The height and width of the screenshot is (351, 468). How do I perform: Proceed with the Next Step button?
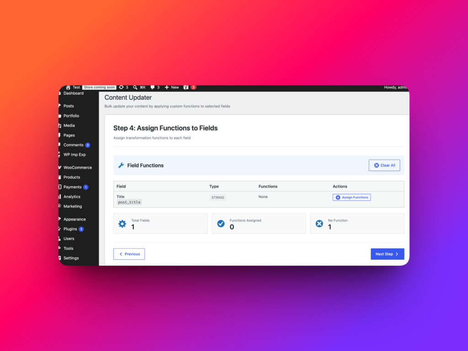388,254
